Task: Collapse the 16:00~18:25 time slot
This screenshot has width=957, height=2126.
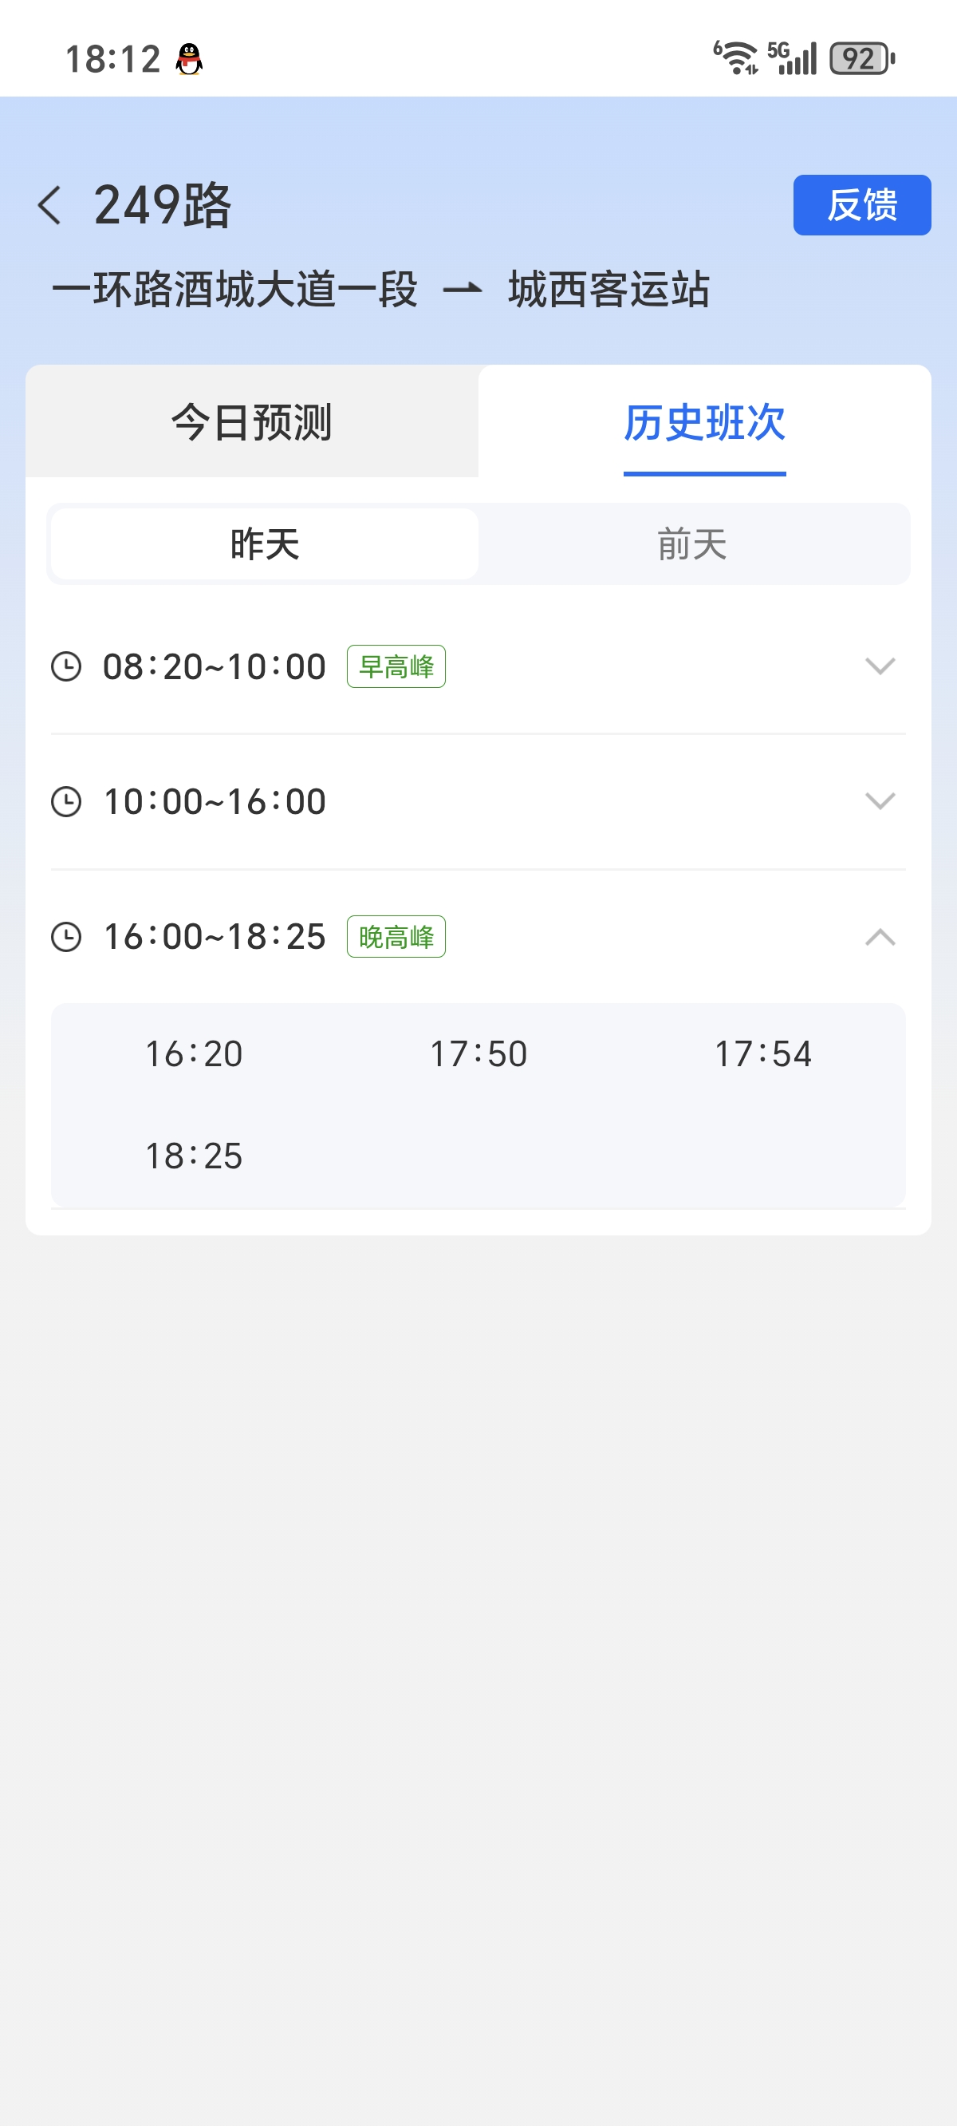Action: pos(880,937)
